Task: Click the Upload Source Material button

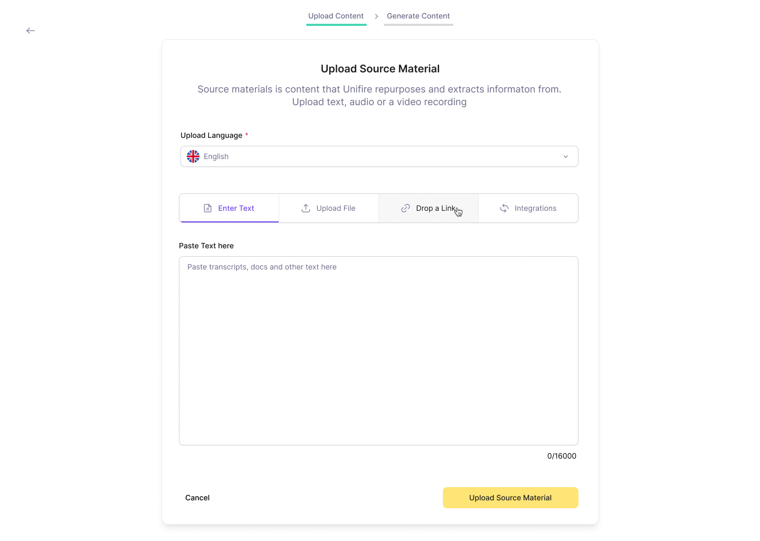Action: click(510, 498)
